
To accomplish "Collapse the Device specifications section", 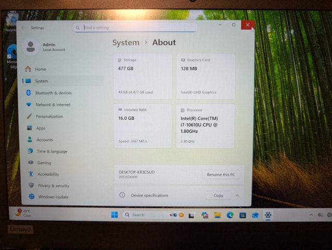I will pos(237,196).
